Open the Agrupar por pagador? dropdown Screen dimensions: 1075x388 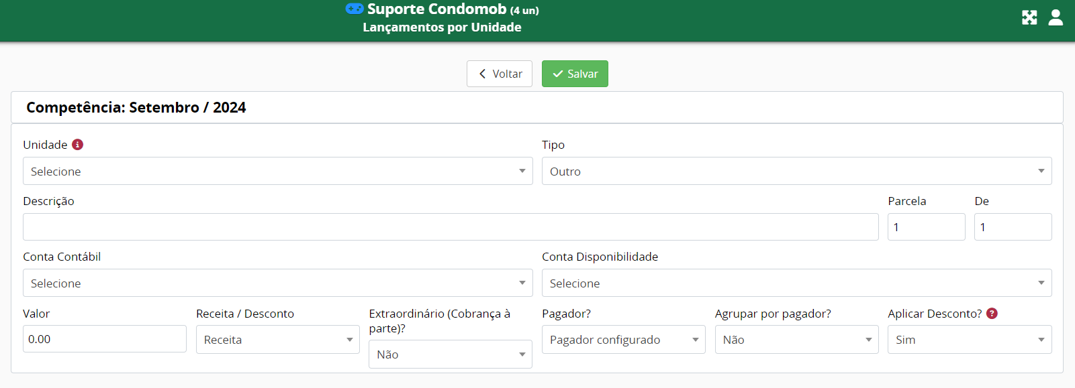pyautogui.click(x=796, y=339)
